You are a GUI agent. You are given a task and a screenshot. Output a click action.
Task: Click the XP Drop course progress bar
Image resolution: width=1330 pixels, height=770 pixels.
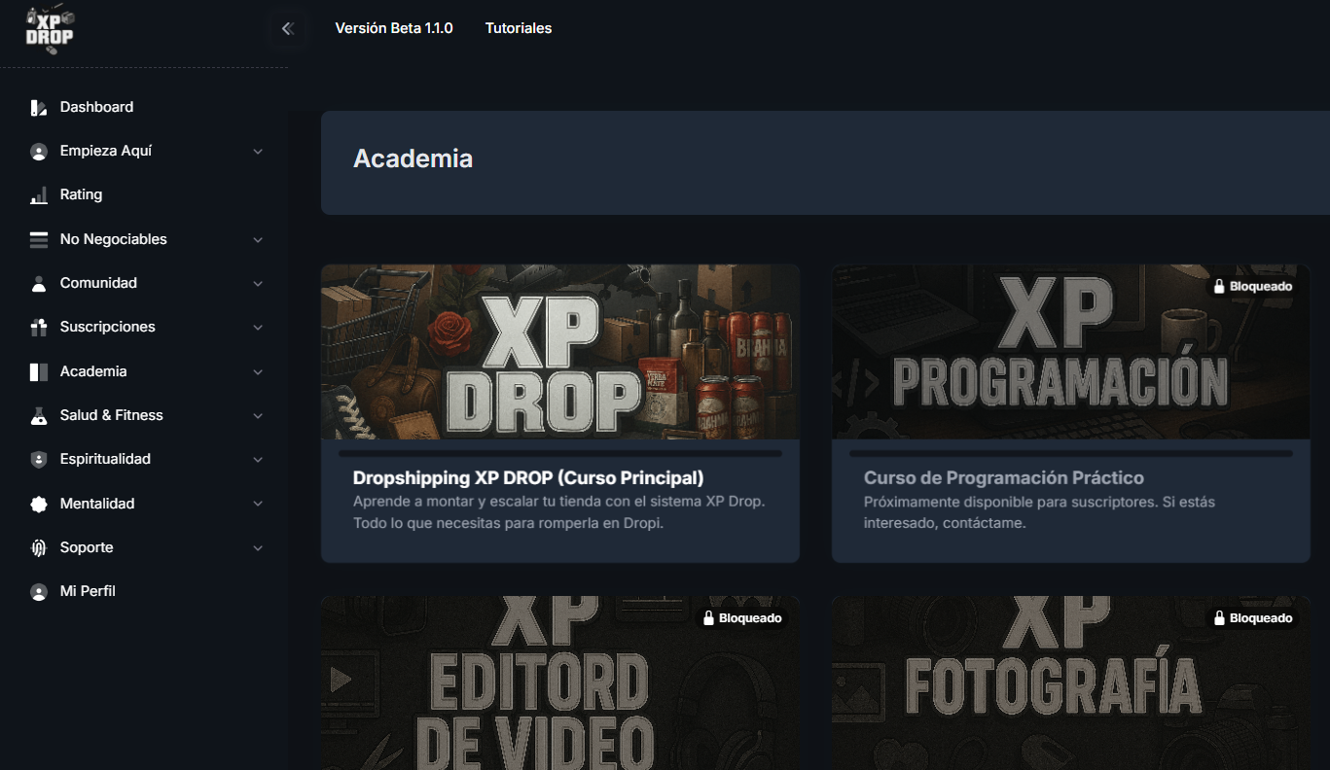point(559,453)
